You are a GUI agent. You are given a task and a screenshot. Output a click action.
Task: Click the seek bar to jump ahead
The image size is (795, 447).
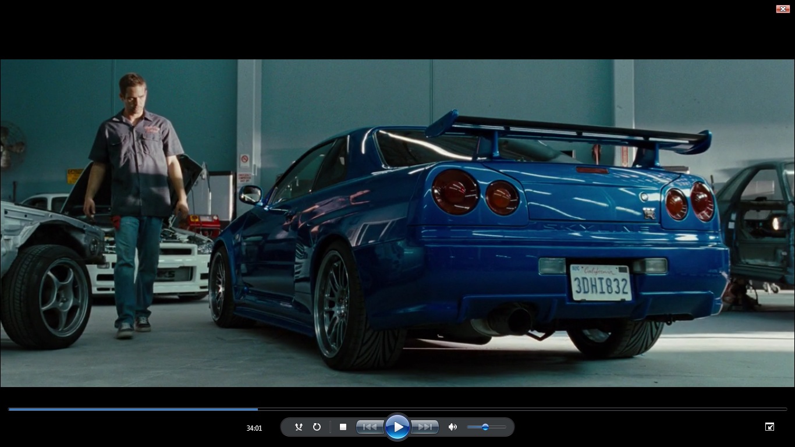coord(397,409)
